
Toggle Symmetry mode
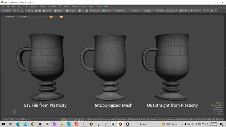[x=134, y=11]
